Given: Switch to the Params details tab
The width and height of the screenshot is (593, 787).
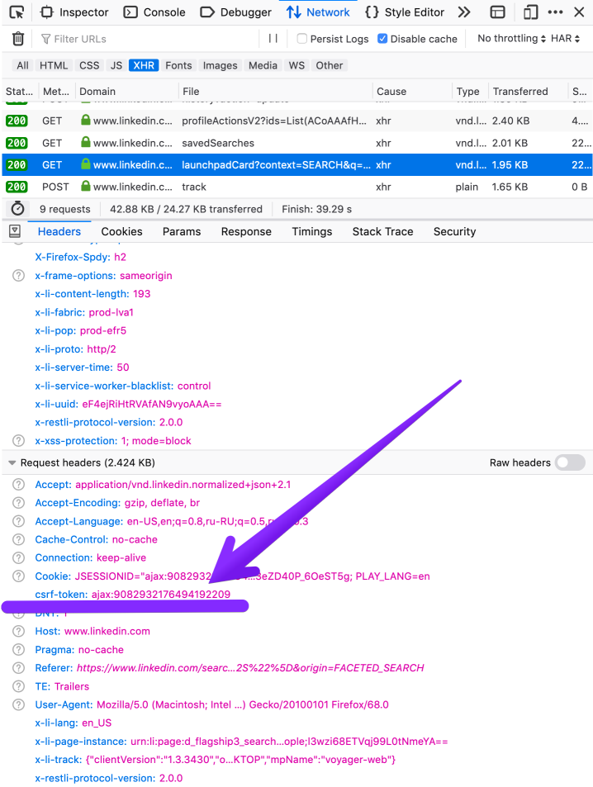Looking at the screenshot, I should click(x=182, y=231).
